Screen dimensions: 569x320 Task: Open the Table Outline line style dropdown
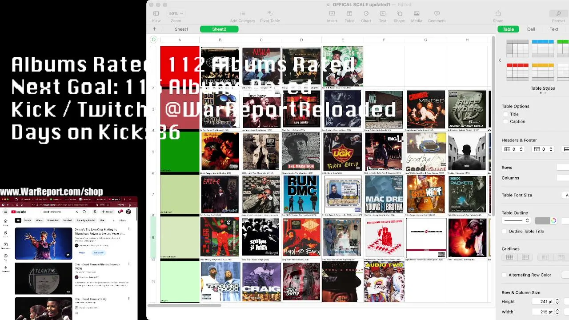click(517, 221)
